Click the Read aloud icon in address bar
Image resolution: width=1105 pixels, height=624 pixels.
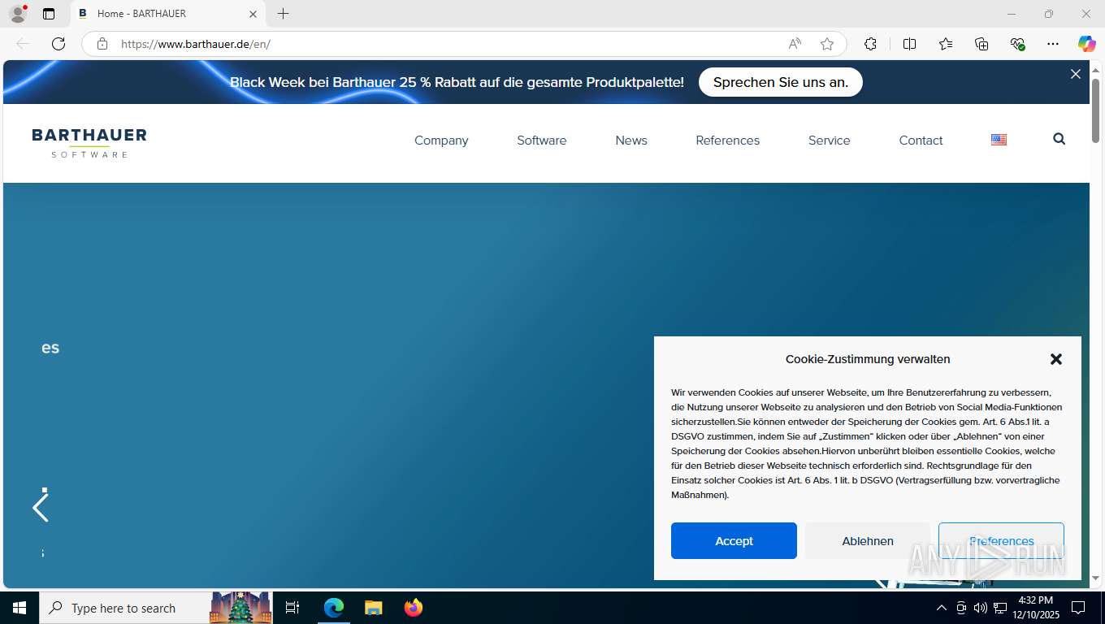[x=795, y=44]
